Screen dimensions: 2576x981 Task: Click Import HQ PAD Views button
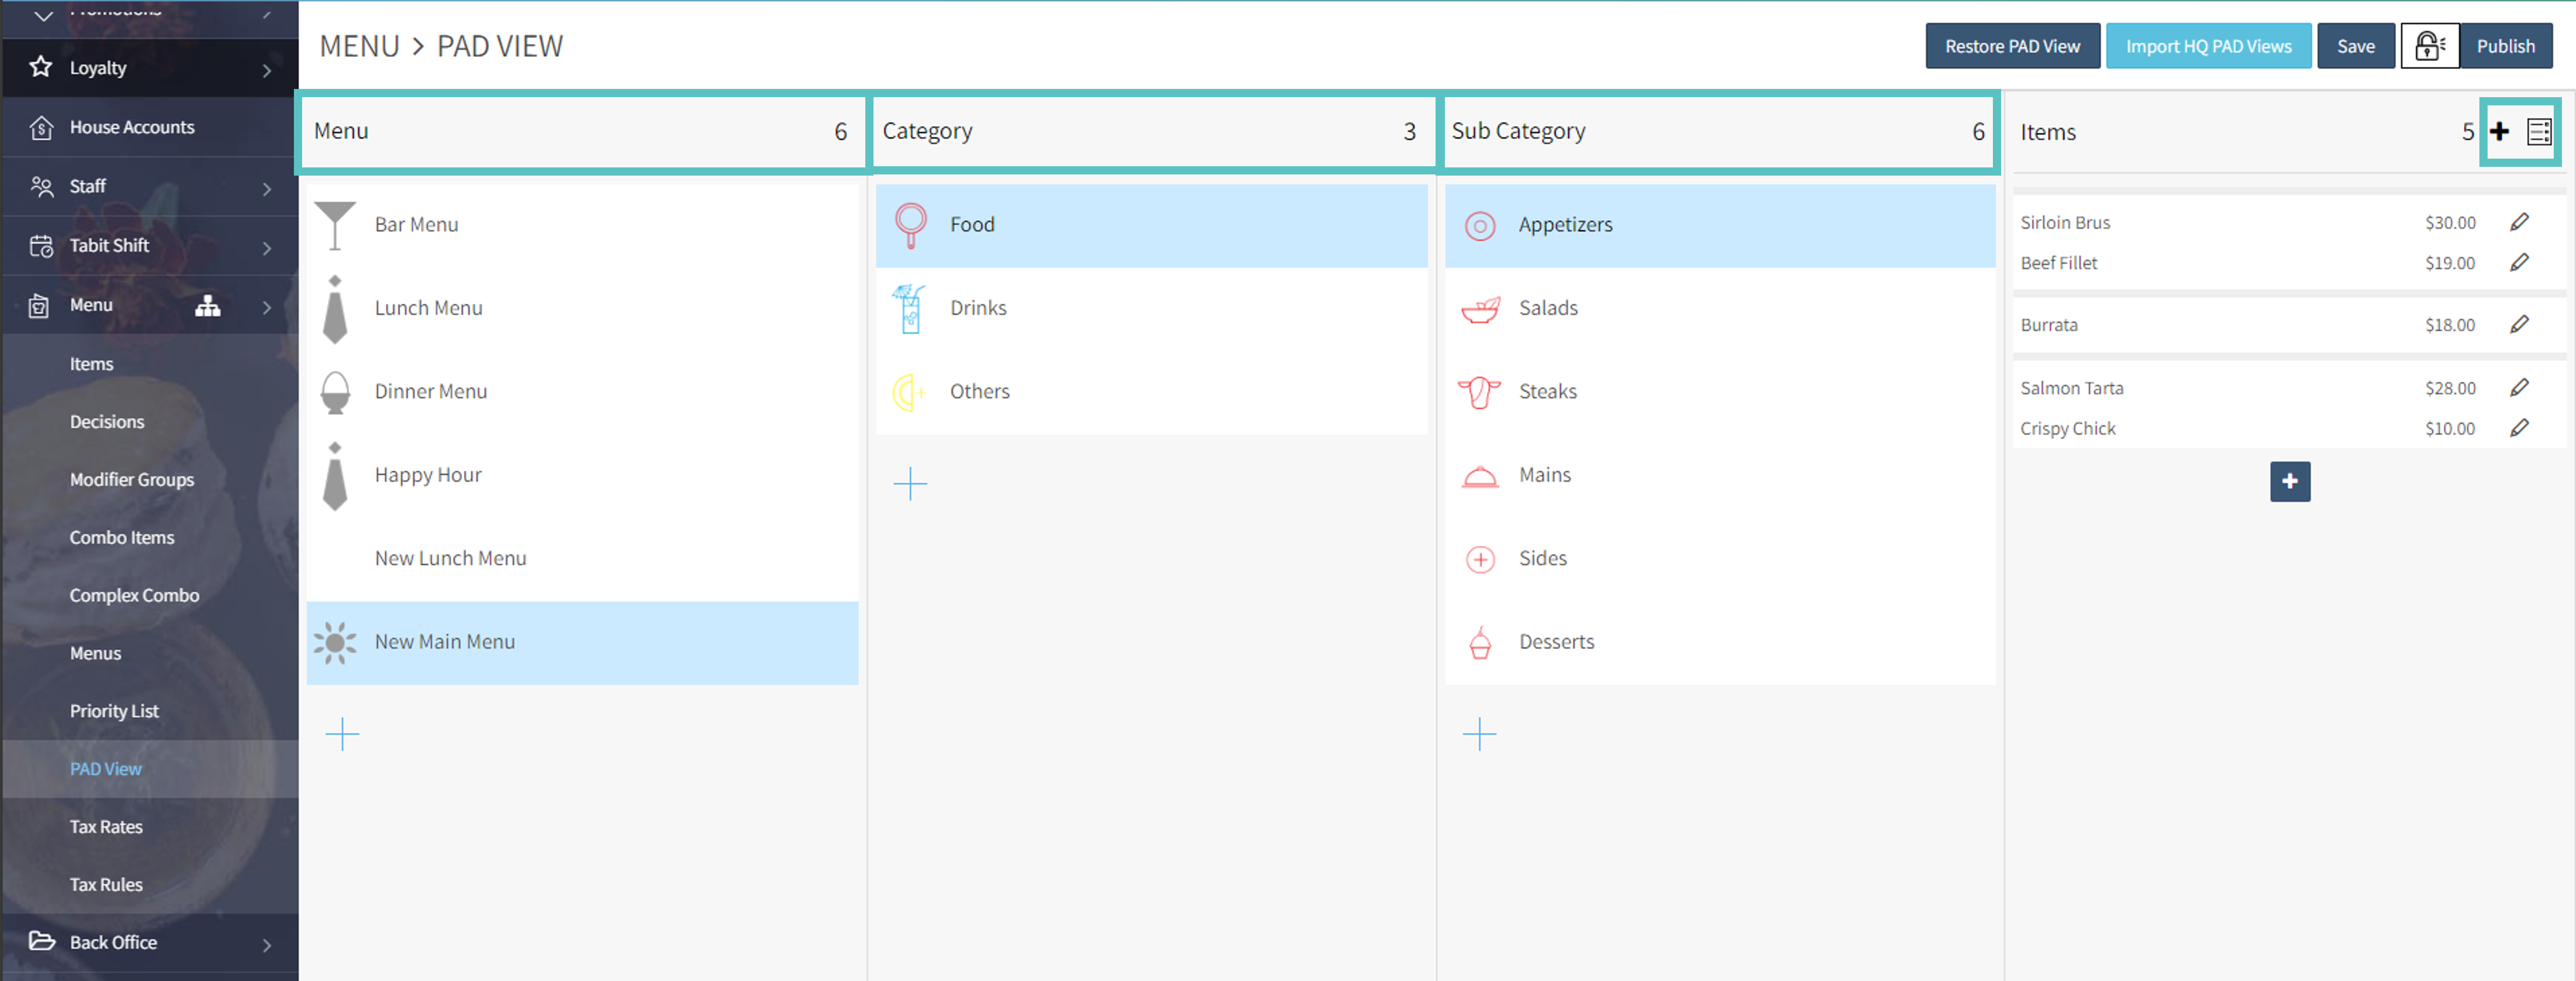(2208, 46)
